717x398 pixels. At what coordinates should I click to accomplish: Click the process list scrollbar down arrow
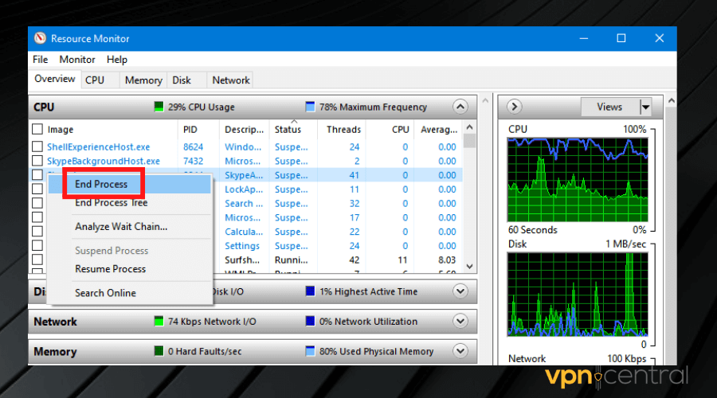point(469,267)
